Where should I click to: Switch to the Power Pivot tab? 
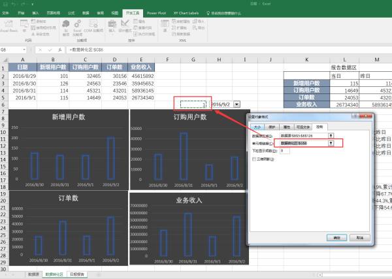[157, 13]
